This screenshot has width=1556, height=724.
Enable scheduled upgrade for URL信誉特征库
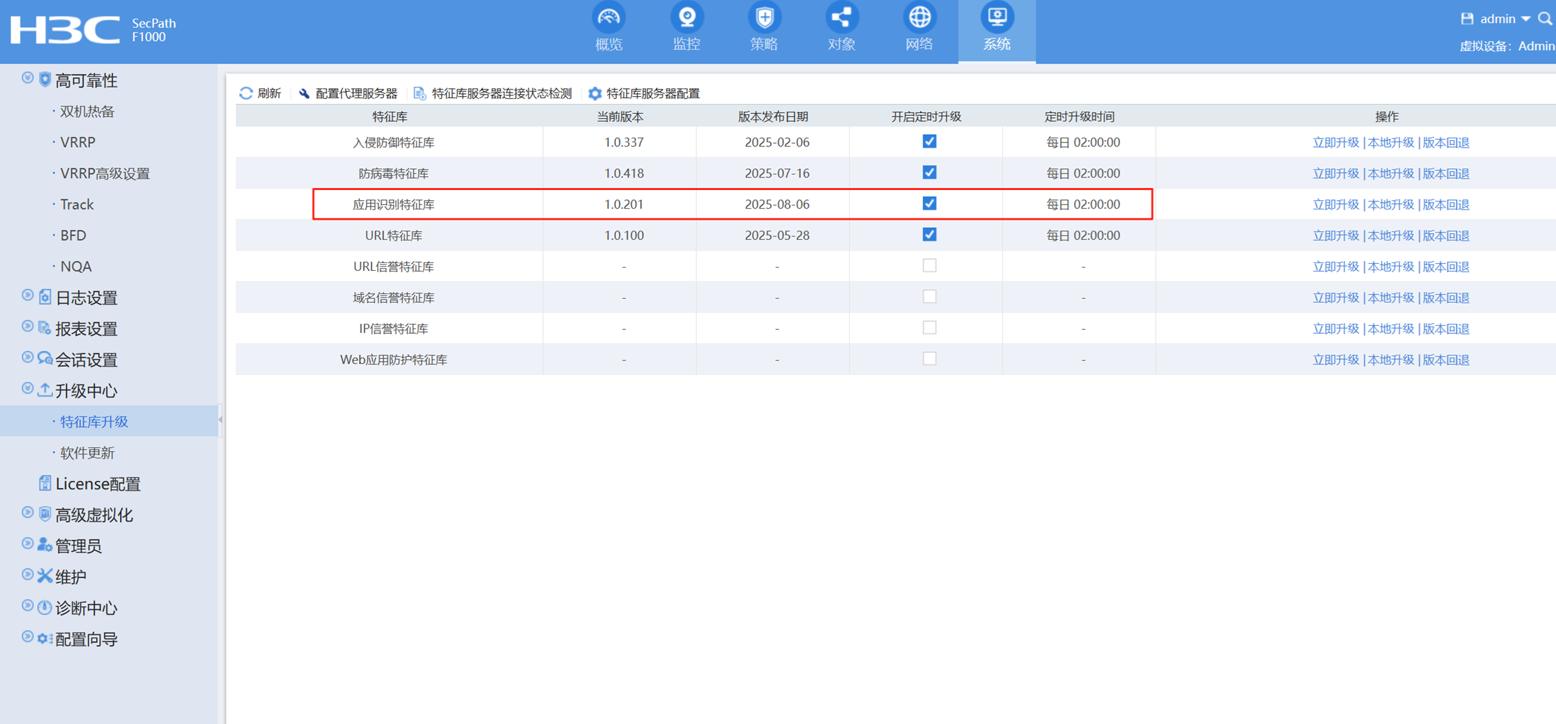click(x=929, y=266)
